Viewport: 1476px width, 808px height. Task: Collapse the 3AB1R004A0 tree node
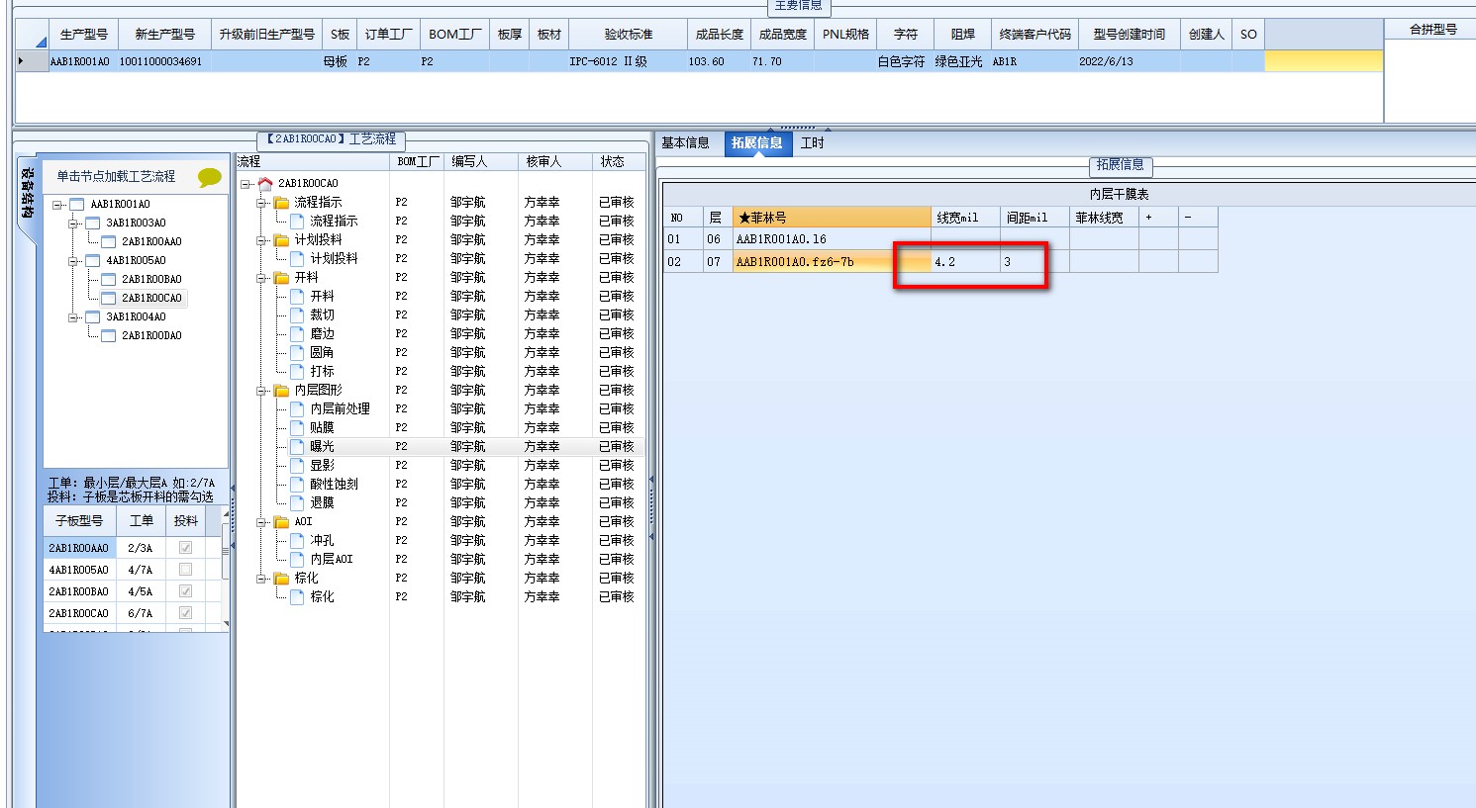pyautogui.click(x=73, y=317)
